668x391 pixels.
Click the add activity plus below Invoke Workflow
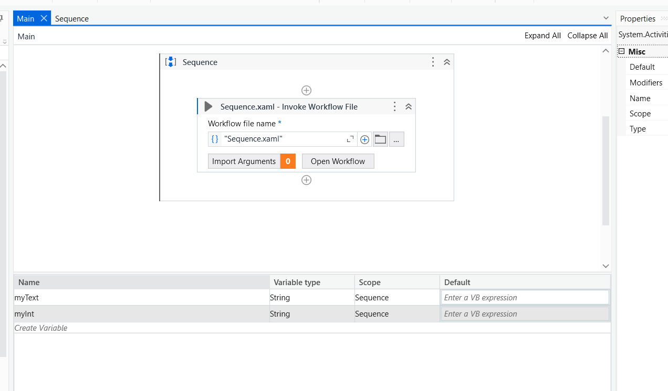[x=306, y=180]
